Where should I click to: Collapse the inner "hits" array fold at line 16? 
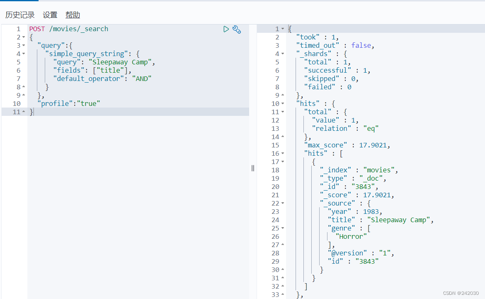click(283, 154)
